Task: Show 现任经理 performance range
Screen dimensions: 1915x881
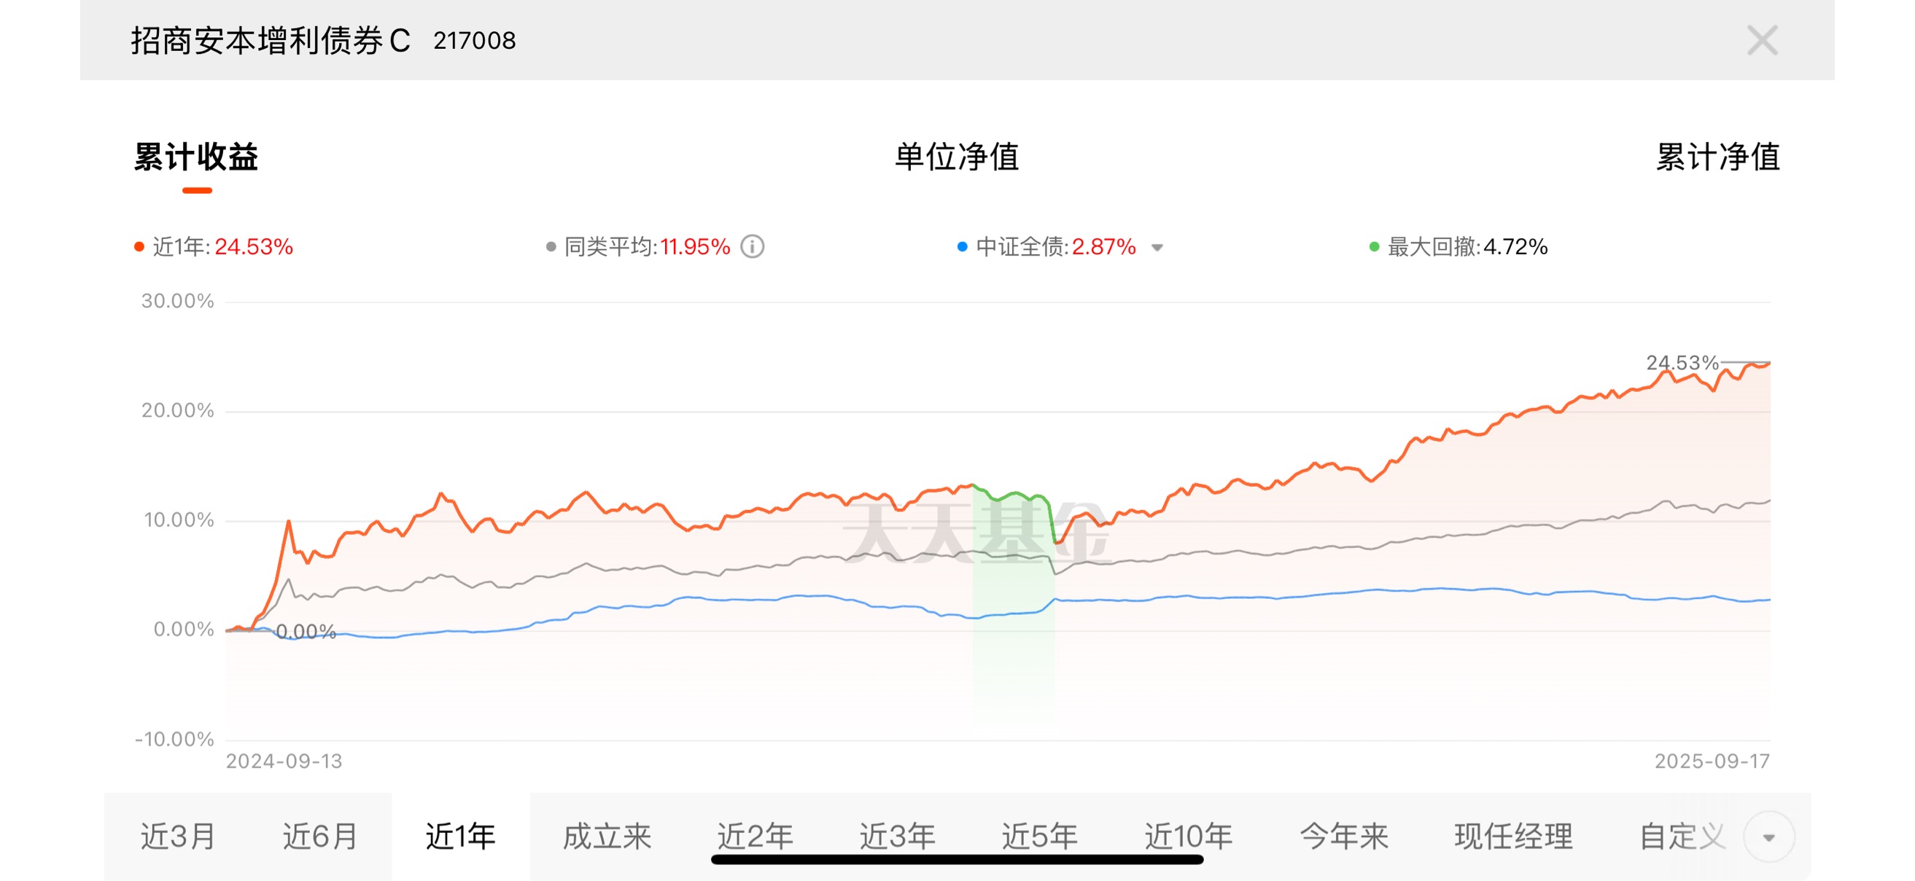Action: [x=1514, y=837]
